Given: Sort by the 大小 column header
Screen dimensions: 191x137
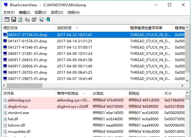Looking at the screenshot, I should pyautogui.click(x=174, y=93).
